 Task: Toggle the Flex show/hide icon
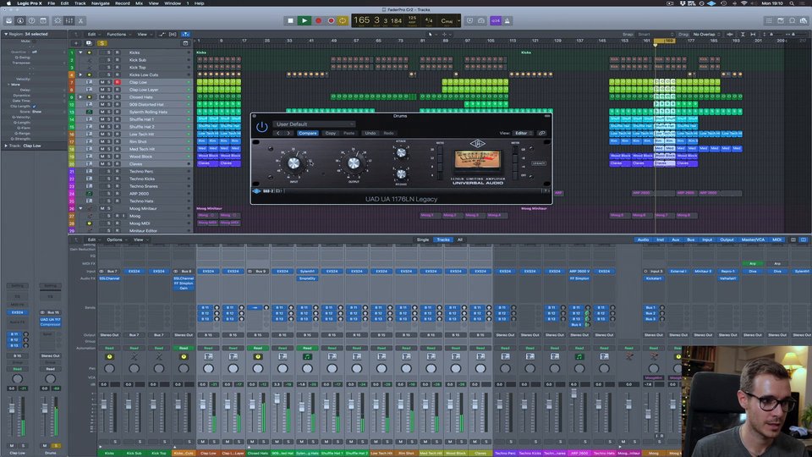tap(173, 34)
